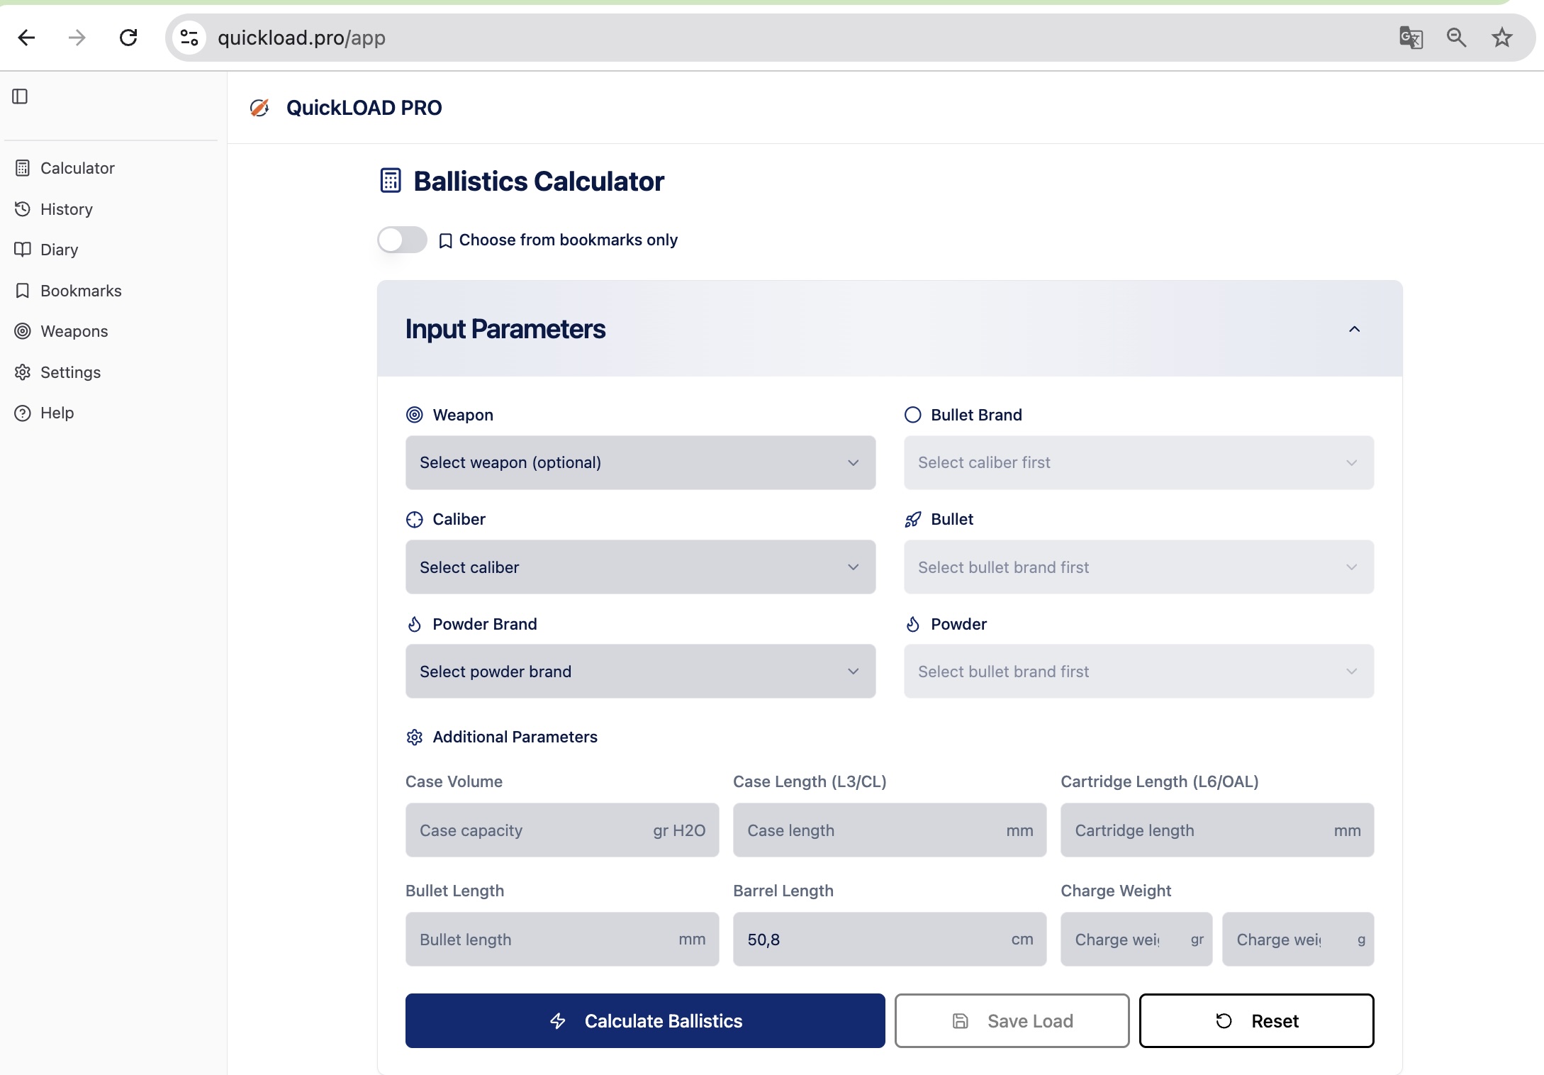
Task: Collapse the Input Parameters section chevron
Action: (x=1354, y=329)
